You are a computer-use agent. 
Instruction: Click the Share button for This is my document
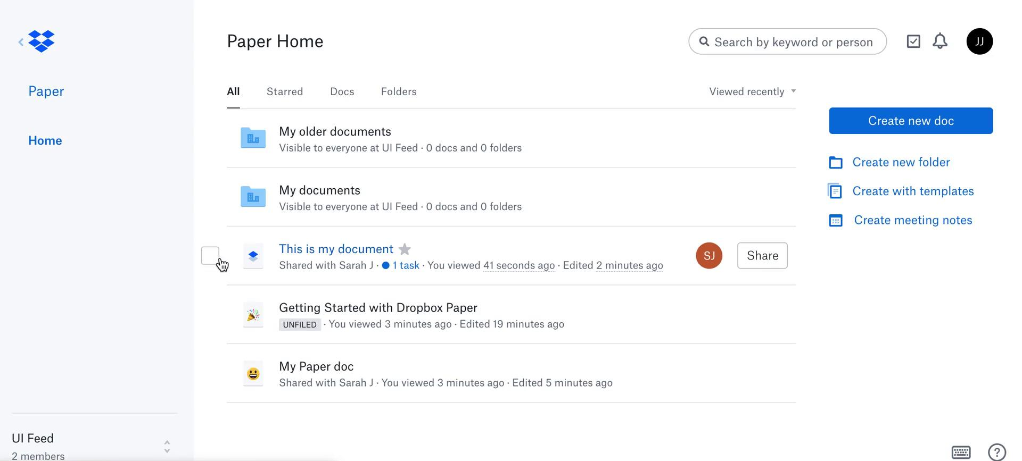pos(762,255)
